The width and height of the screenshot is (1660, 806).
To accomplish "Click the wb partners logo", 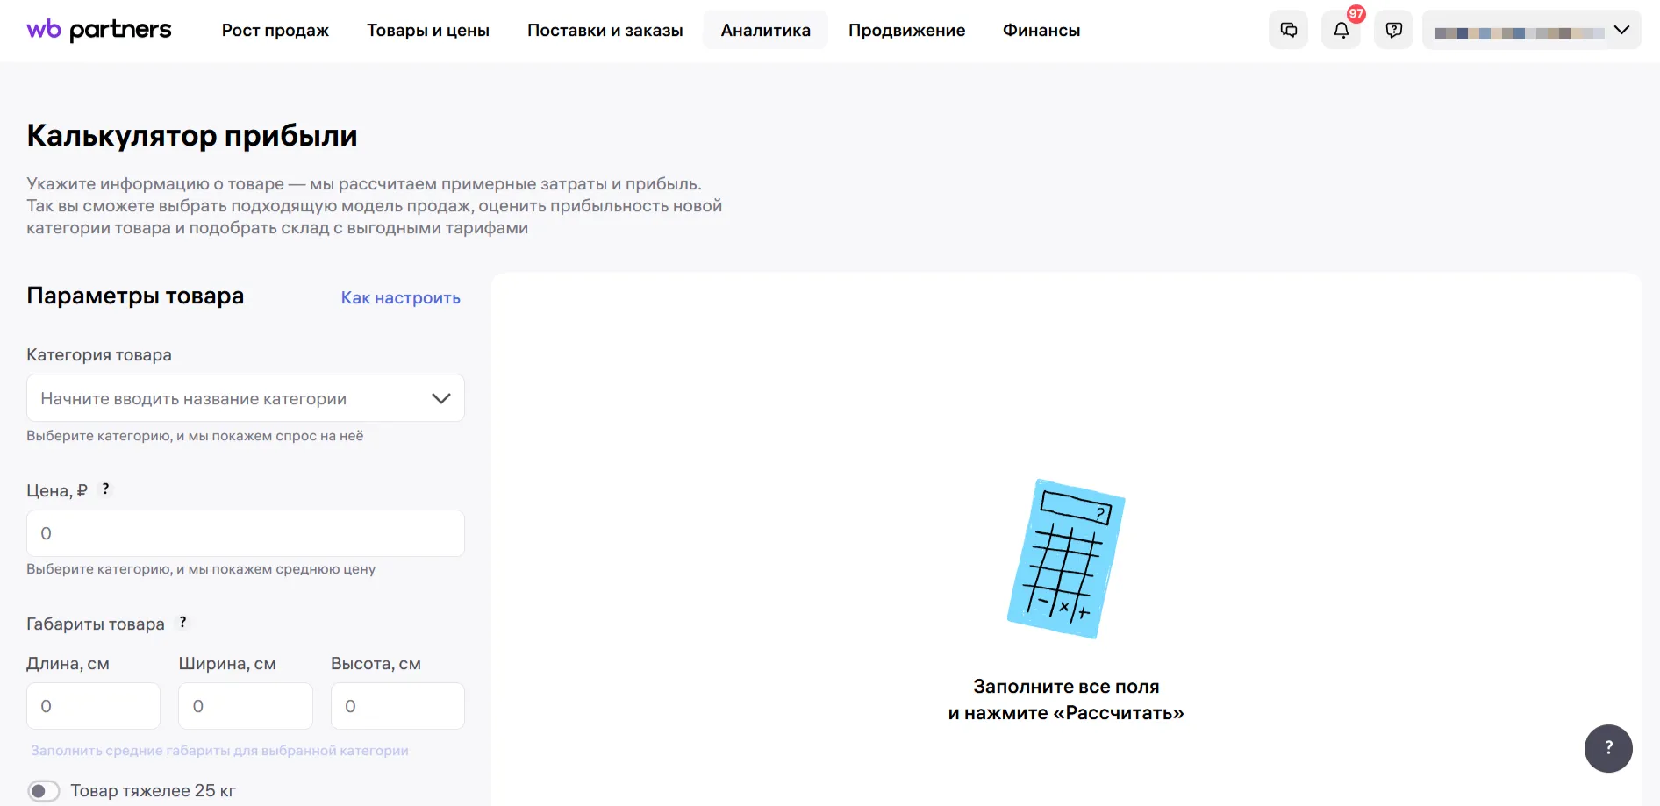I will tap(99, 30).
